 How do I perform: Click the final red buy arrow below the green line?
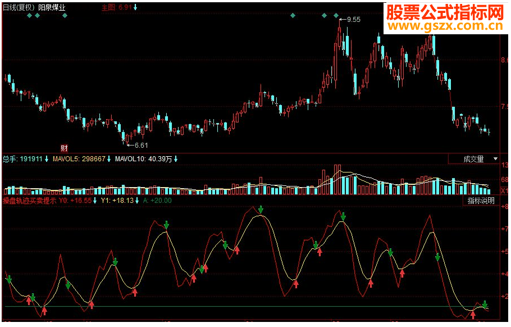(473, 315)
